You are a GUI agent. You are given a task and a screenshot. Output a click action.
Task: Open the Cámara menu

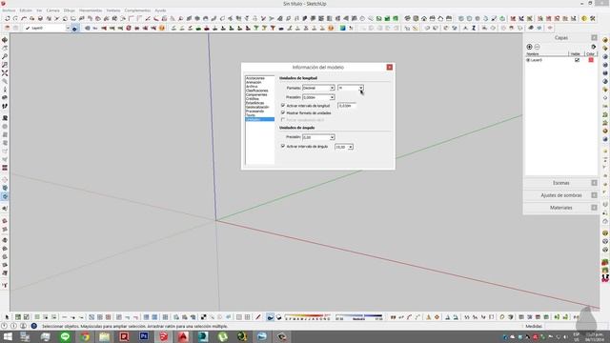pos(53,10)
